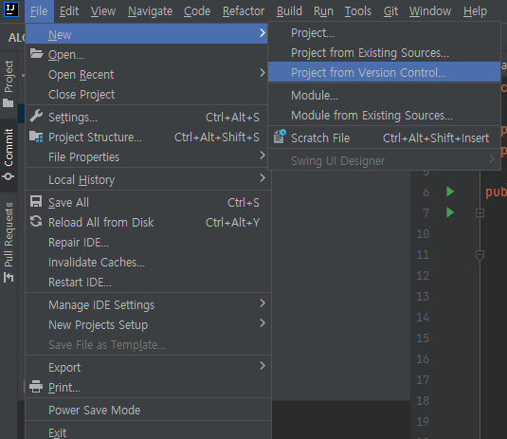Open the Run menu
This screenshot has height=439, width=507.
point(323,11)
